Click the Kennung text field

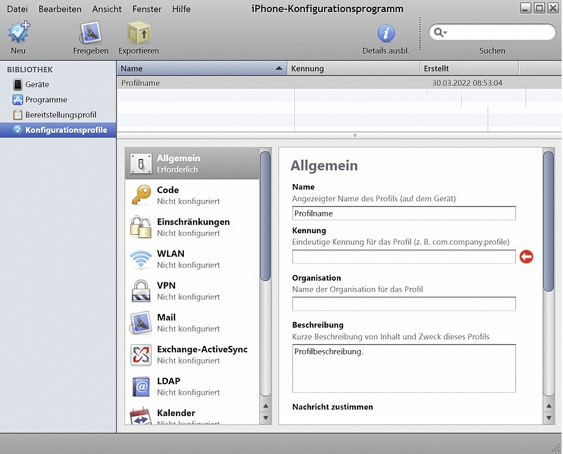404,257
